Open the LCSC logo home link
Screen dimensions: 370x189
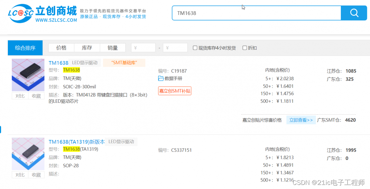pos(42,13)
